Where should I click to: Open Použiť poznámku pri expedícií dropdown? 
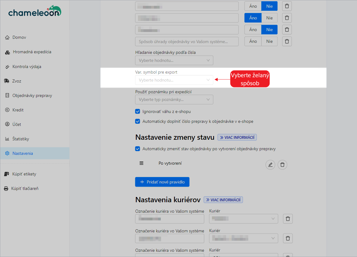coord(174,99)
